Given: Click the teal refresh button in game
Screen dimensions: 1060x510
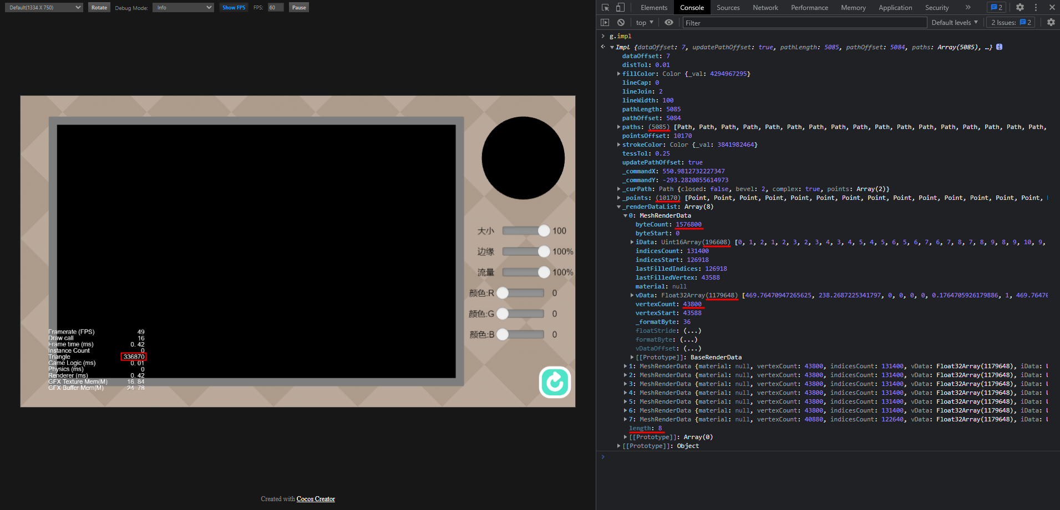Looking at the screenshot, I should [x=555, y=382].
